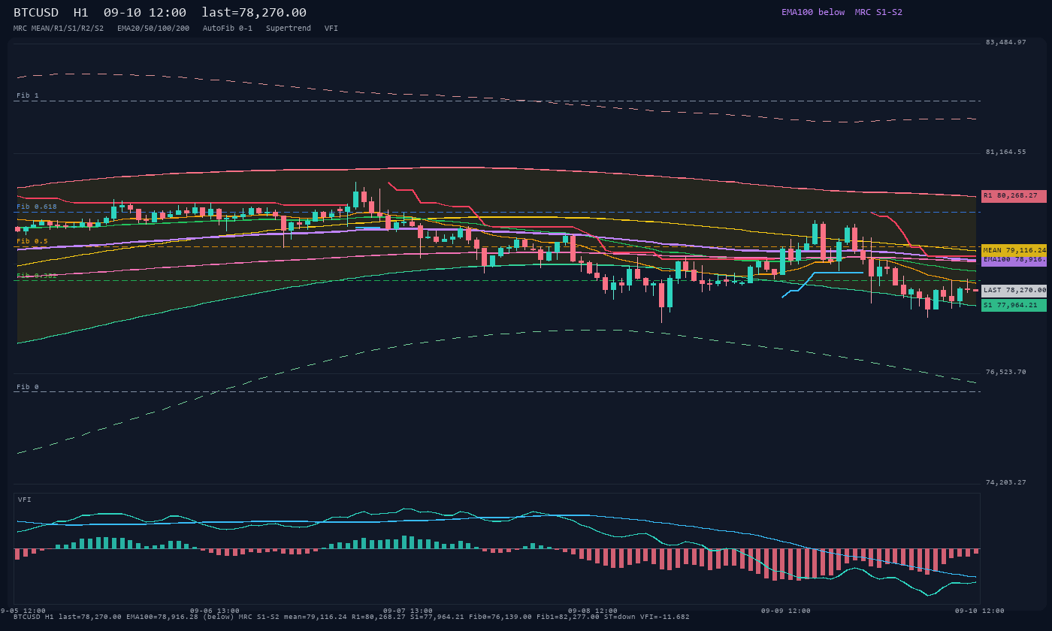This screenshot has height=631, width=1052.
Task: Click the 09-06 13:00 time axis label
Action: pyautogui.click(x=215, y=611)
